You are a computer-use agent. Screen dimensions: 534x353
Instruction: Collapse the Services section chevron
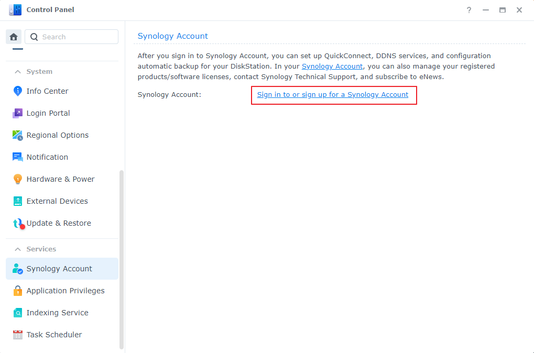18,249
